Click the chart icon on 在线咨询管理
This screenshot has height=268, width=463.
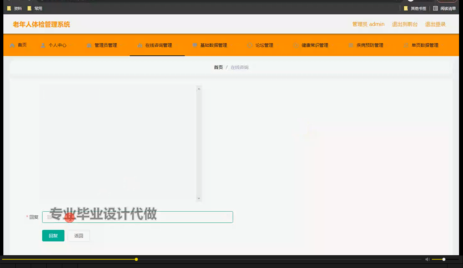click(x=140, y=45)
